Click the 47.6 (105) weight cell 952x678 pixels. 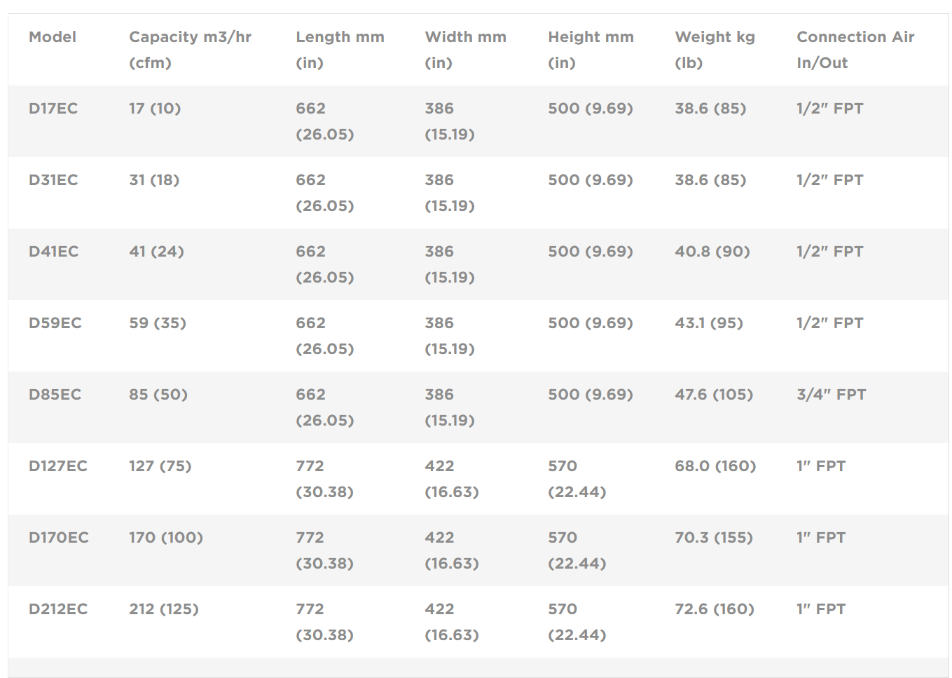[x=714, y=395]
